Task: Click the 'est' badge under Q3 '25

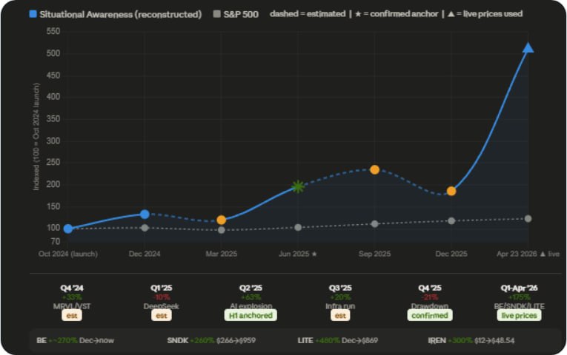Action: tap(340, 316)
